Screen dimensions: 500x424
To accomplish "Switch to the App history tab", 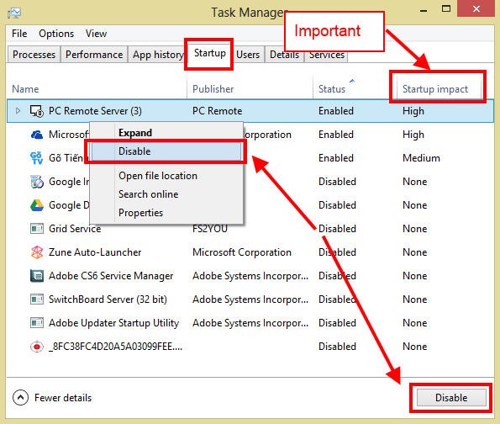I will click(157, 55).
